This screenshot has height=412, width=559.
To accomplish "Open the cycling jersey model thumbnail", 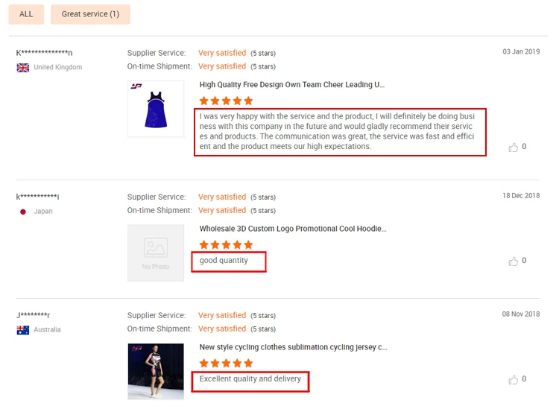I will [156, 371].
